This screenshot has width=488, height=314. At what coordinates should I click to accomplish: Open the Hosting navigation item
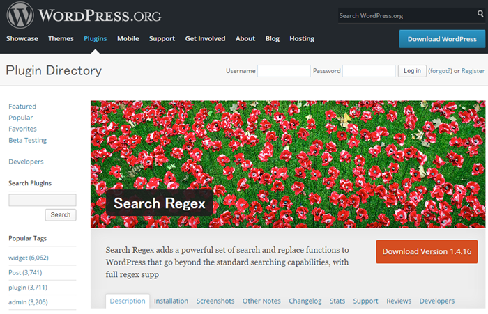(302, 38)
